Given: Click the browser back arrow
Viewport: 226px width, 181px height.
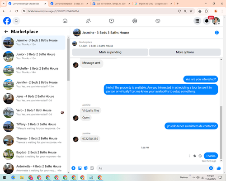Looking at the screenshot, I should [x=4, y=11].
